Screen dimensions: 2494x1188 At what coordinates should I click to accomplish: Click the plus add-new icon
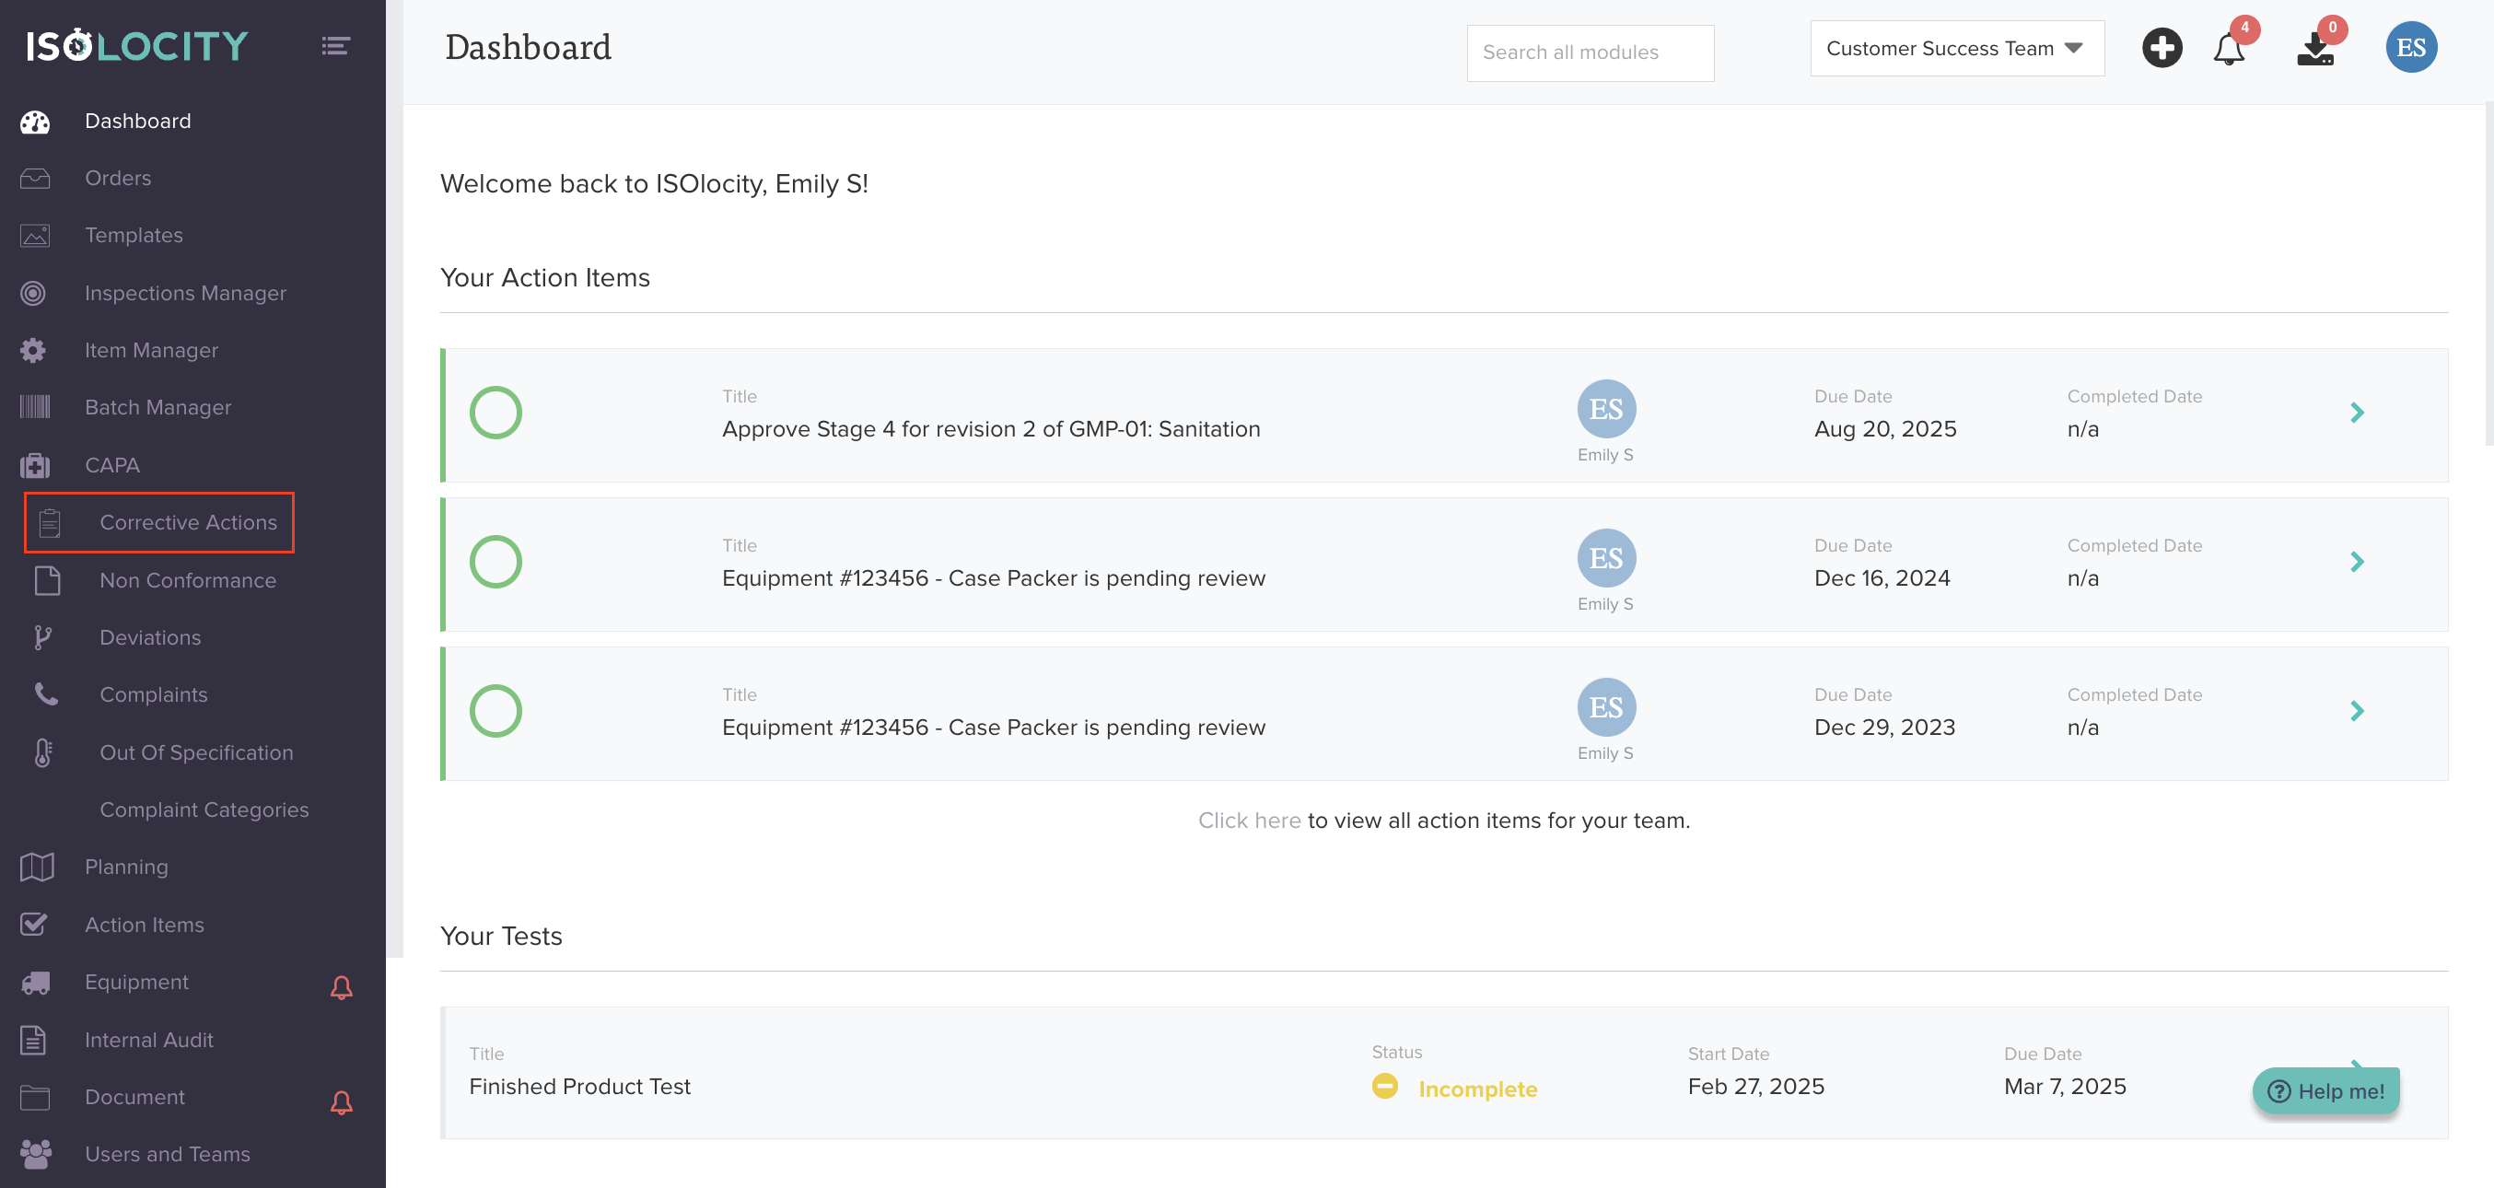pos(2161,49)
